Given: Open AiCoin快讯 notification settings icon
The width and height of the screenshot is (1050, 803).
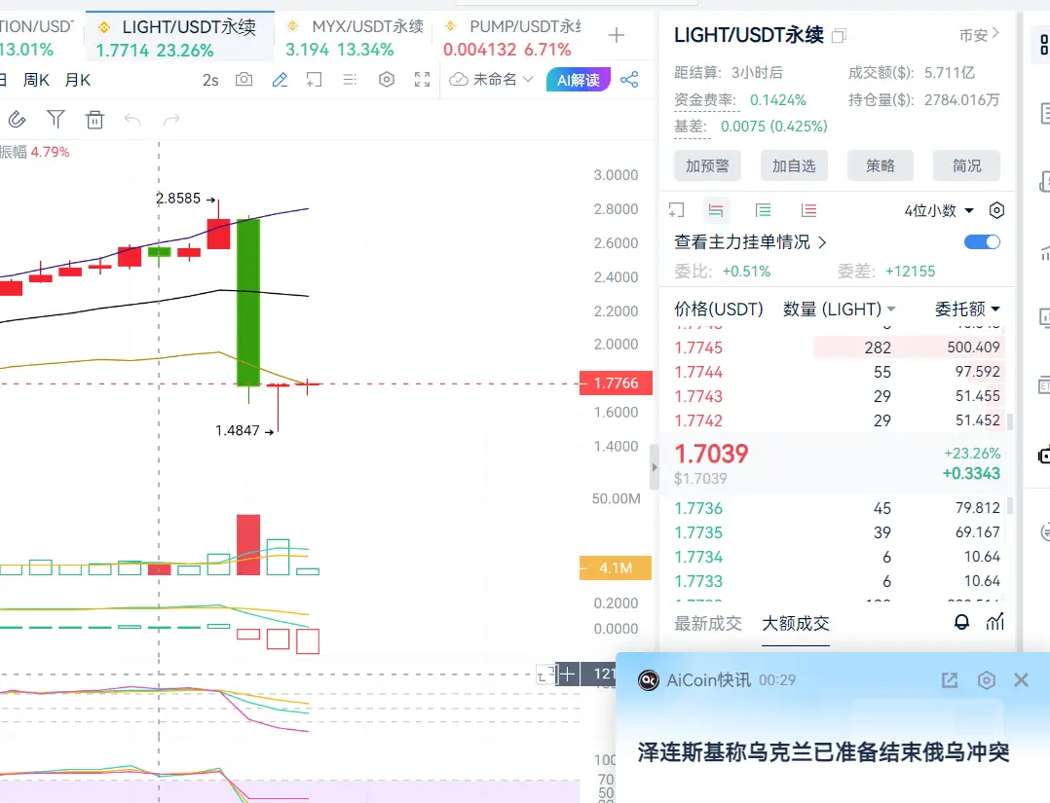Looking at the screenshot, I should click(x=987, y=680).
